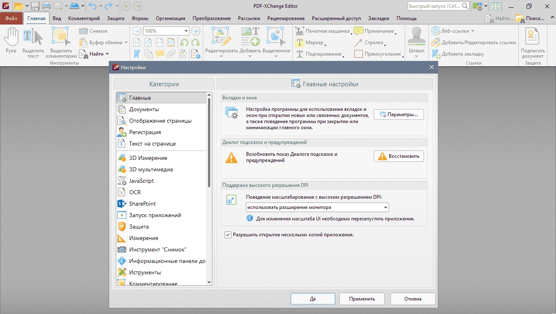The height and width of the screenshot is (314, 556).
Task: Click the save floppy disk icon
Action: [x=35, y=6]
